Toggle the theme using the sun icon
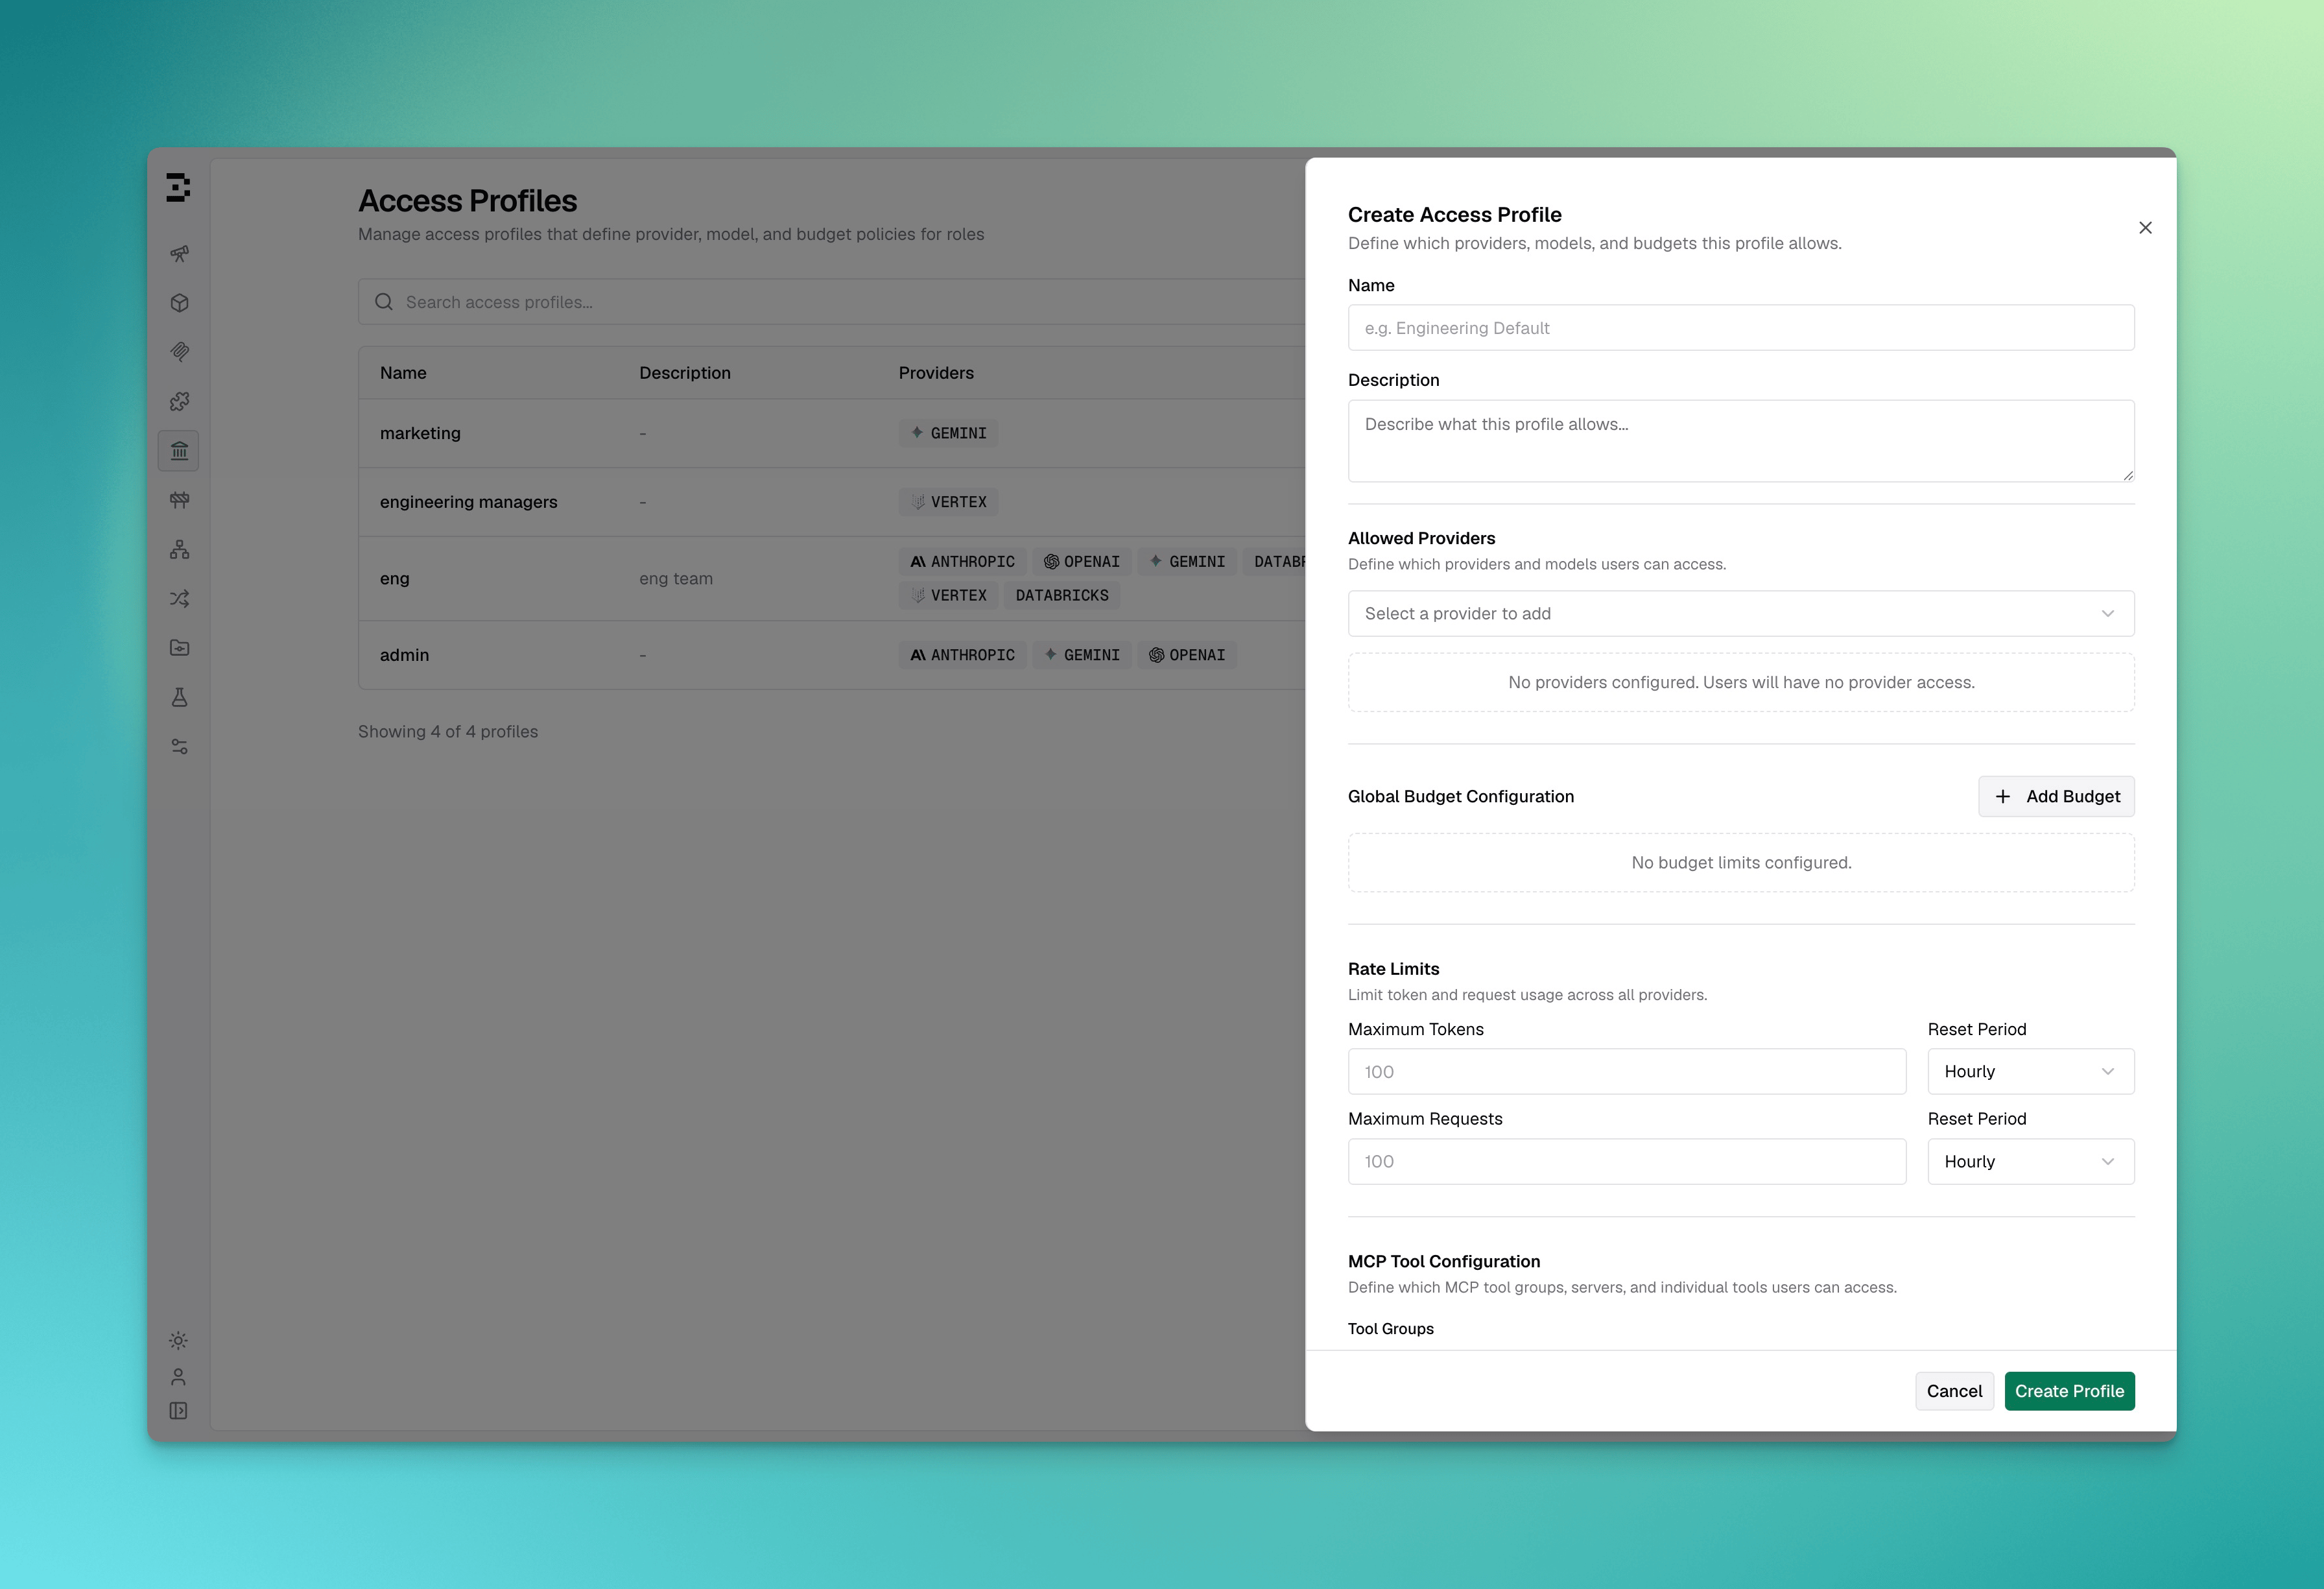 point(178,1341)
